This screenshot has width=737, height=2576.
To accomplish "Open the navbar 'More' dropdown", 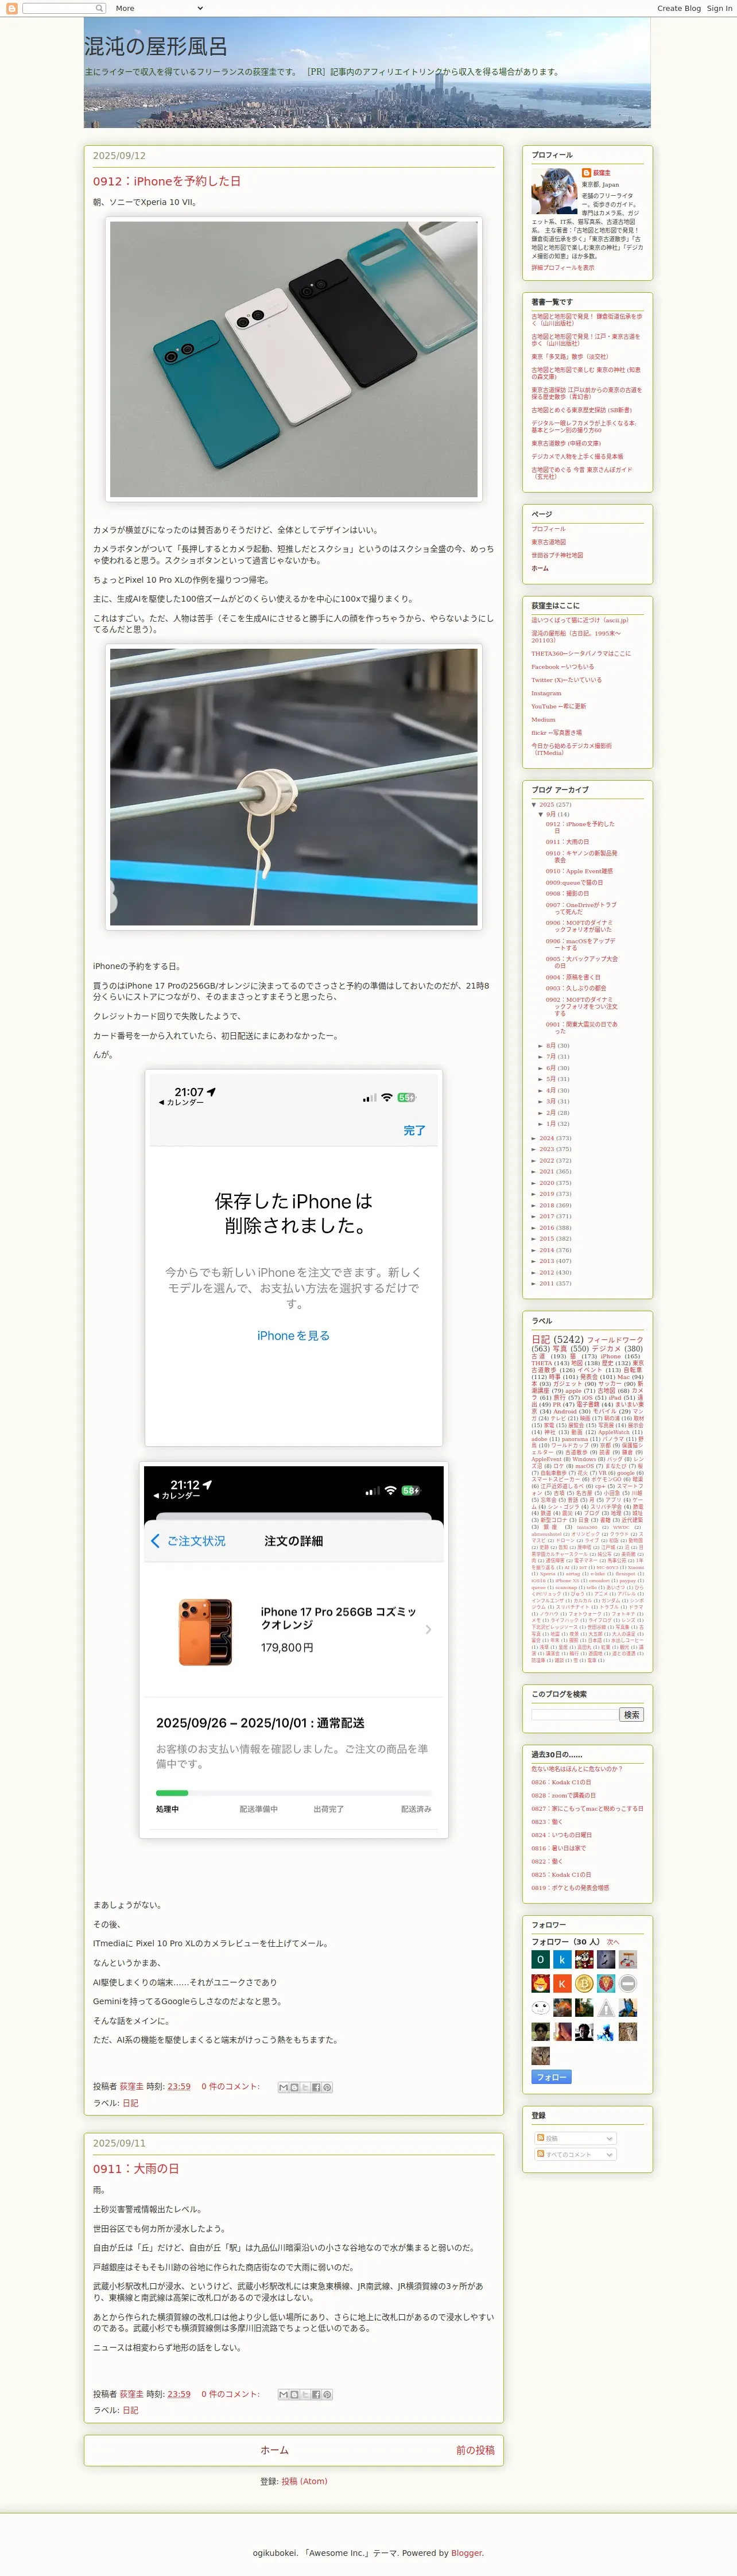I will pos(159,8).
